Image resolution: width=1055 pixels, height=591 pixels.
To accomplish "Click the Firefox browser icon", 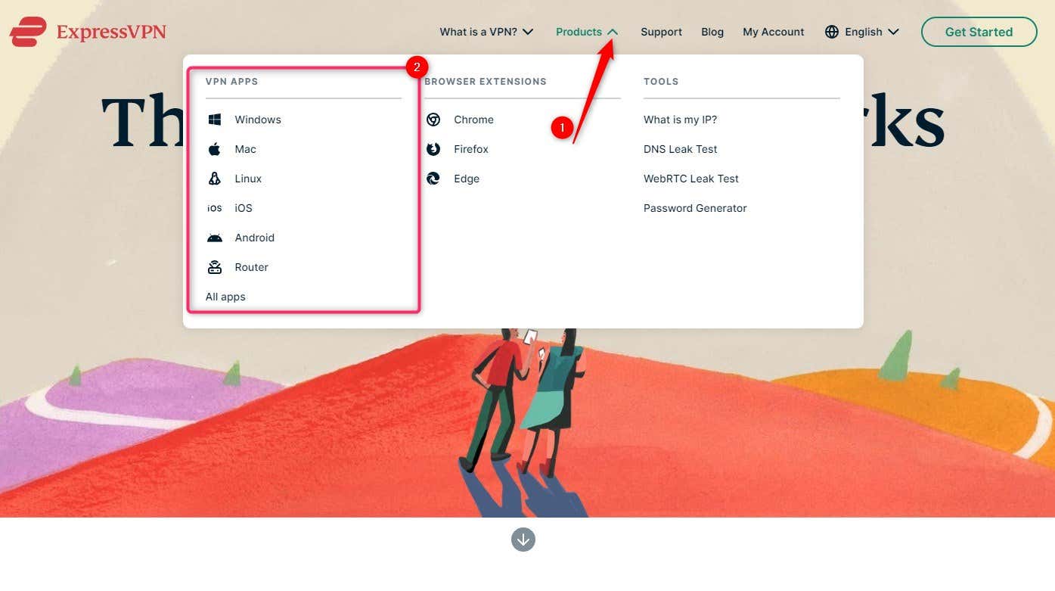I will 433,149.
